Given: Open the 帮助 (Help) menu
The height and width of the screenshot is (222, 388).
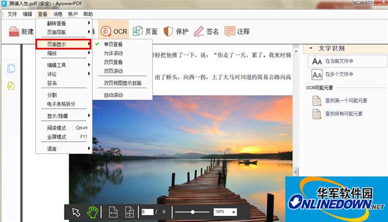Looking at the screenshot, I should (88, 14).
